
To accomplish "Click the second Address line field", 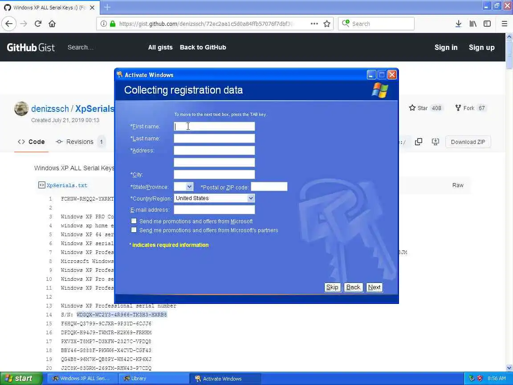I will click(214, 162).
